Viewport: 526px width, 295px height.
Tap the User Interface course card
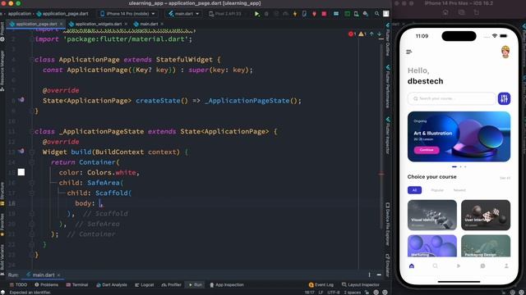pyautogui.click(x=486, y=215)
